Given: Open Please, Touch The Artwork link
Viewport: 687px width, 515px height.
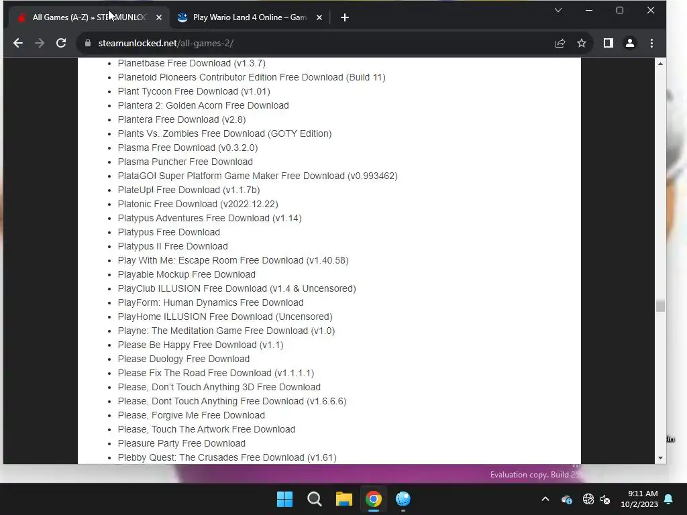Looking at the screenshot, I should point(207,429).
